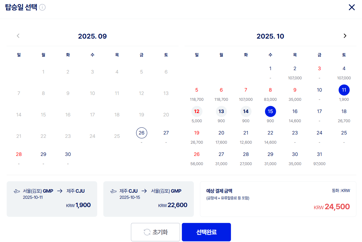Screen dimensions: 362x242
Task: Click the total KRW 24,500 amount
Action: click(x=332, y=207)
